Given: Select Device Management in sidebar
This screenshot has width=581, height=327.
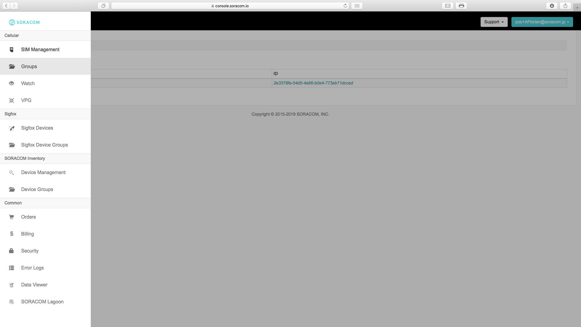Looking at the screenshot, I should click(x=43, y=172).
